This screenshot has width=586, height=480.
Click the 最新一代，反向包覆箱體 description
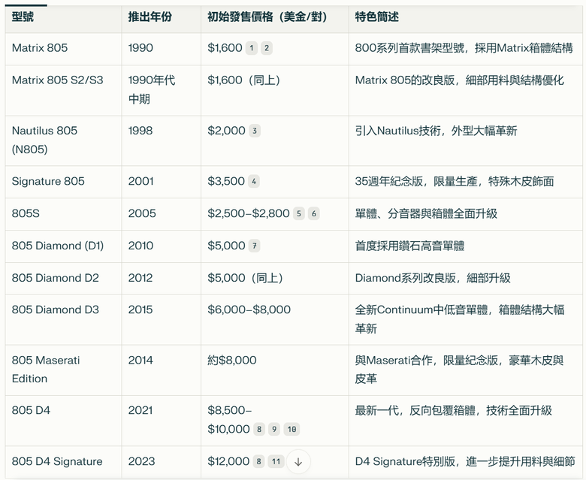(453, 411)
